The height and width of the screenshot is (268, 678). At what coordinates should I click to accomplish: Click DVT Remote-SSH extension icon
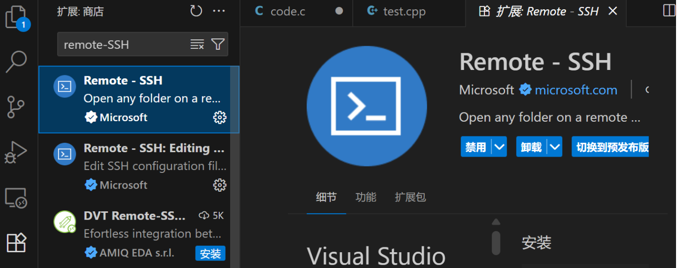[x=65, y=222]
